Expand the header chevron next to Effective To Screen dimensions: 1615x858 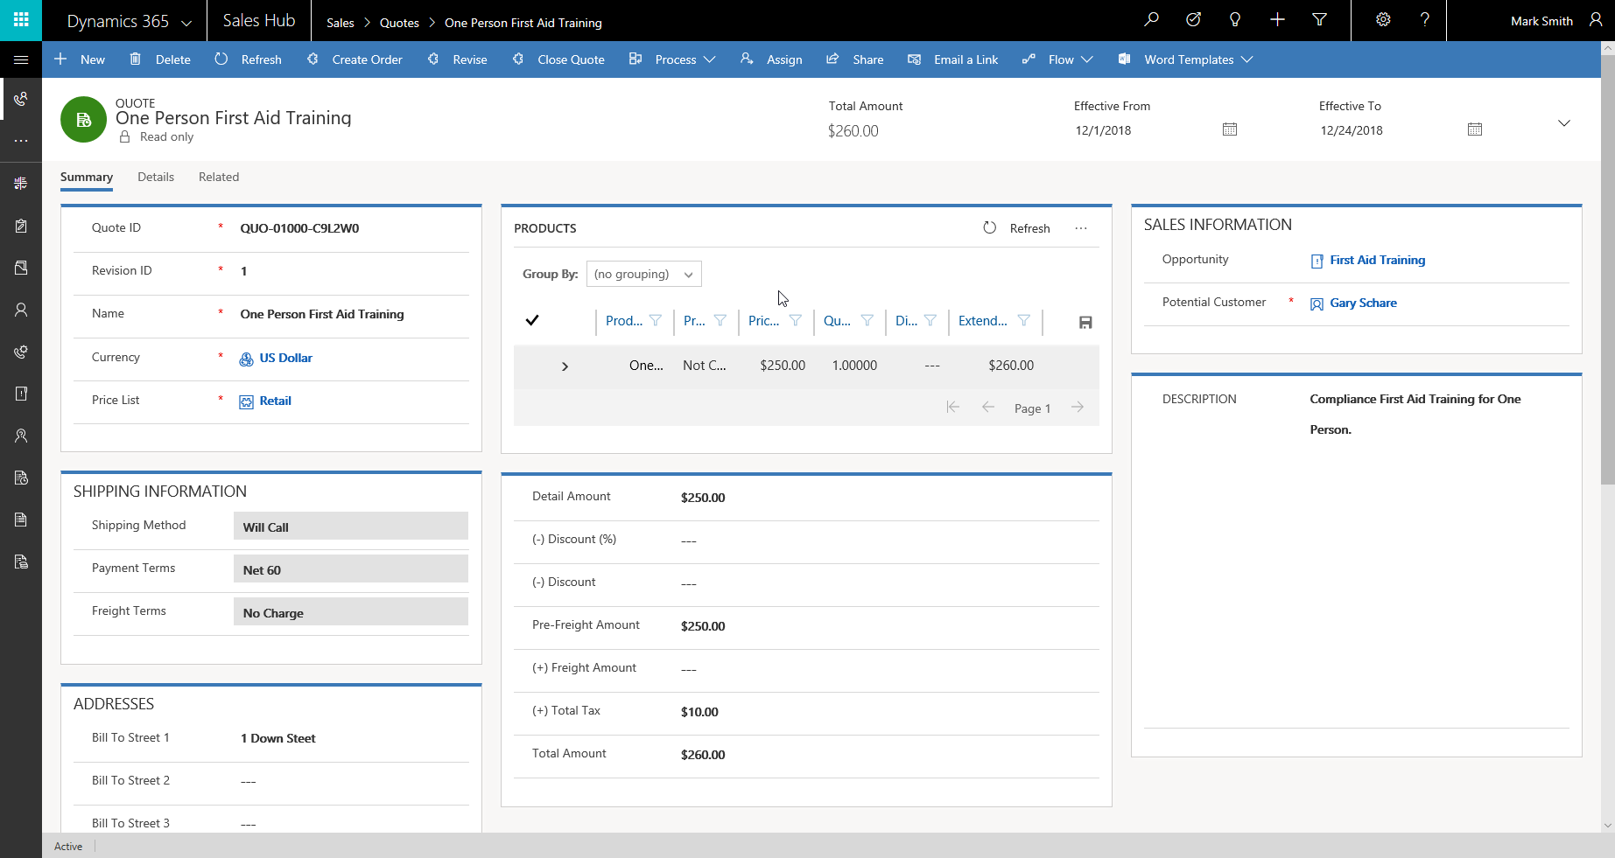pyautogui.click(x=1564, y=123)
